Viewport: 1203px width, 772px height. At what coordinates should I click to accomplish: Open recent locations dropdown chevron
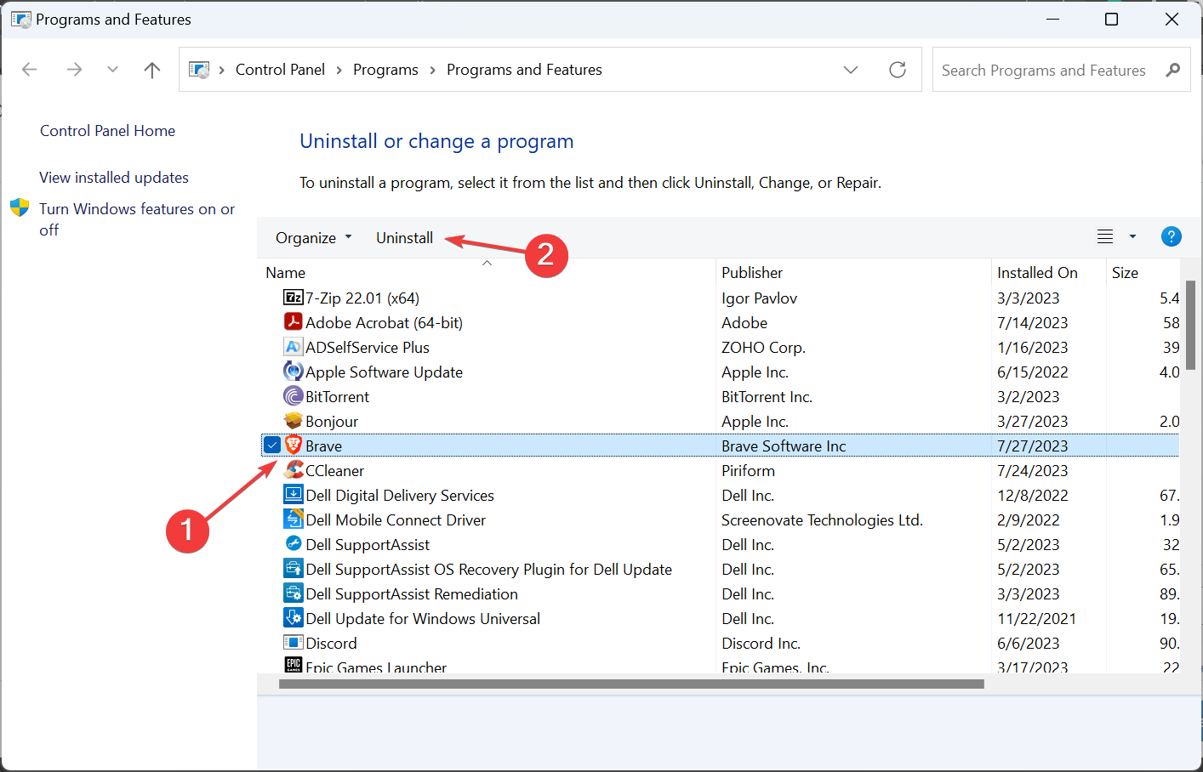point(112,70)
